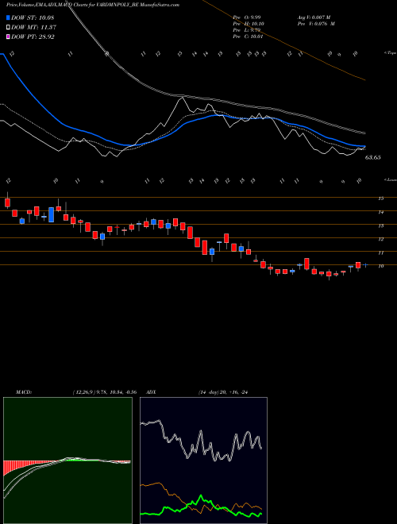Screen dimensions: 397x524
Task: Click the green MACD chart panel
Action: (x=67, y=460)
